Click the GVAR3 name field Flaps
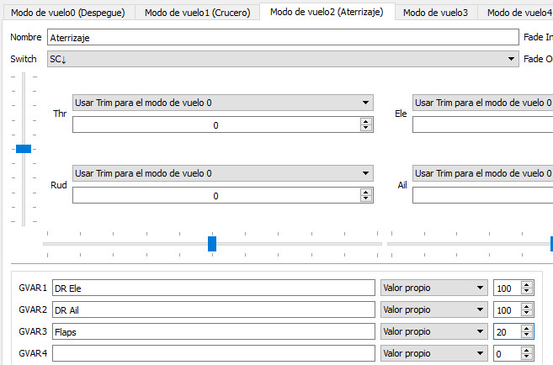 tap(213, 331)
